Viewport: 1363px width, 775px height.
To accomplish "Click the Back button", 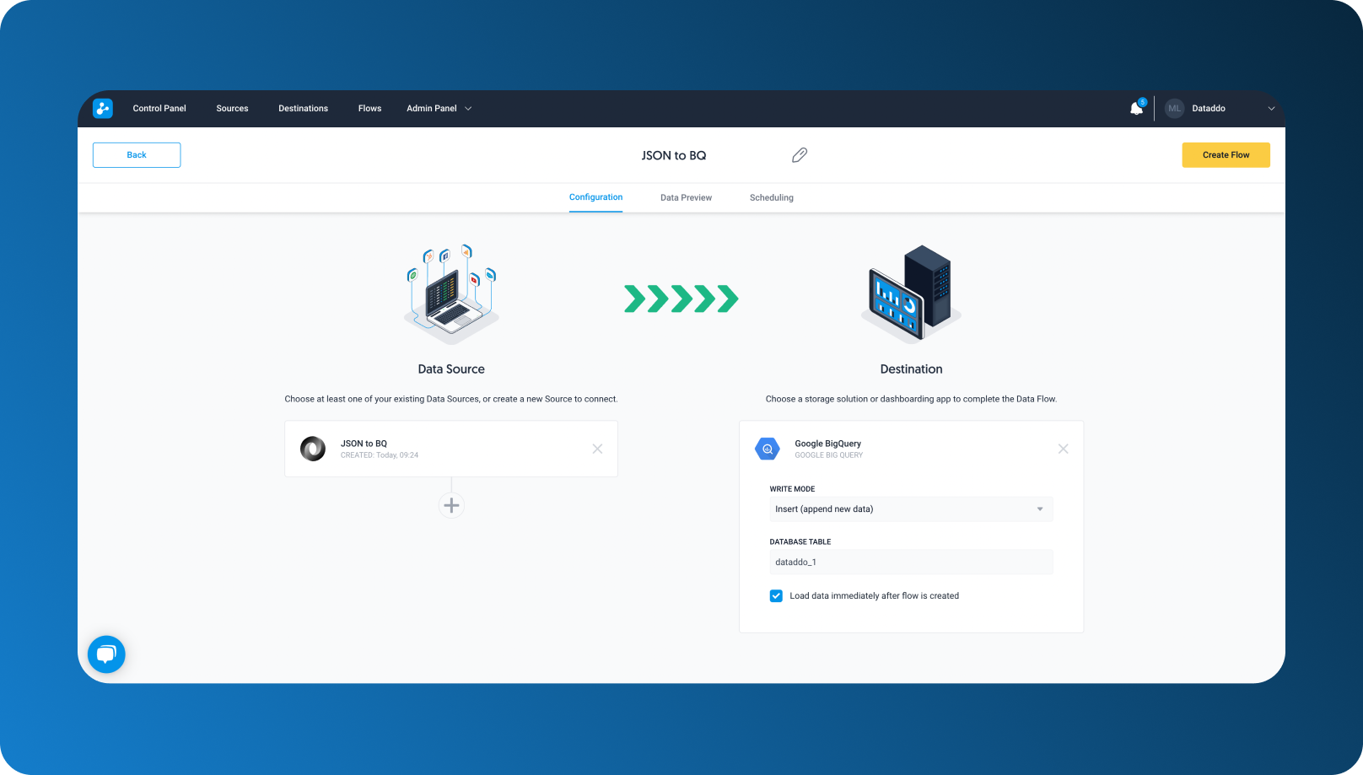I will [x=137, y=155].
